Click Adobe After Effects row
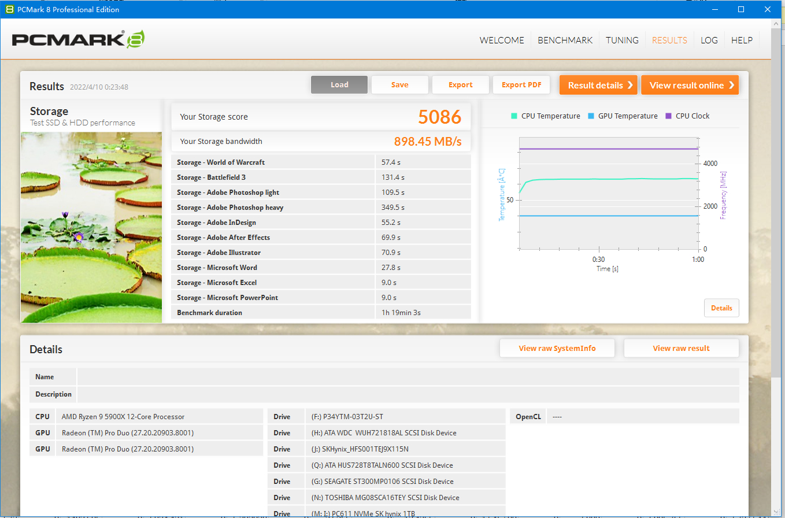The image size is (785, 518). pyautogui.click(x=321, y=238)
